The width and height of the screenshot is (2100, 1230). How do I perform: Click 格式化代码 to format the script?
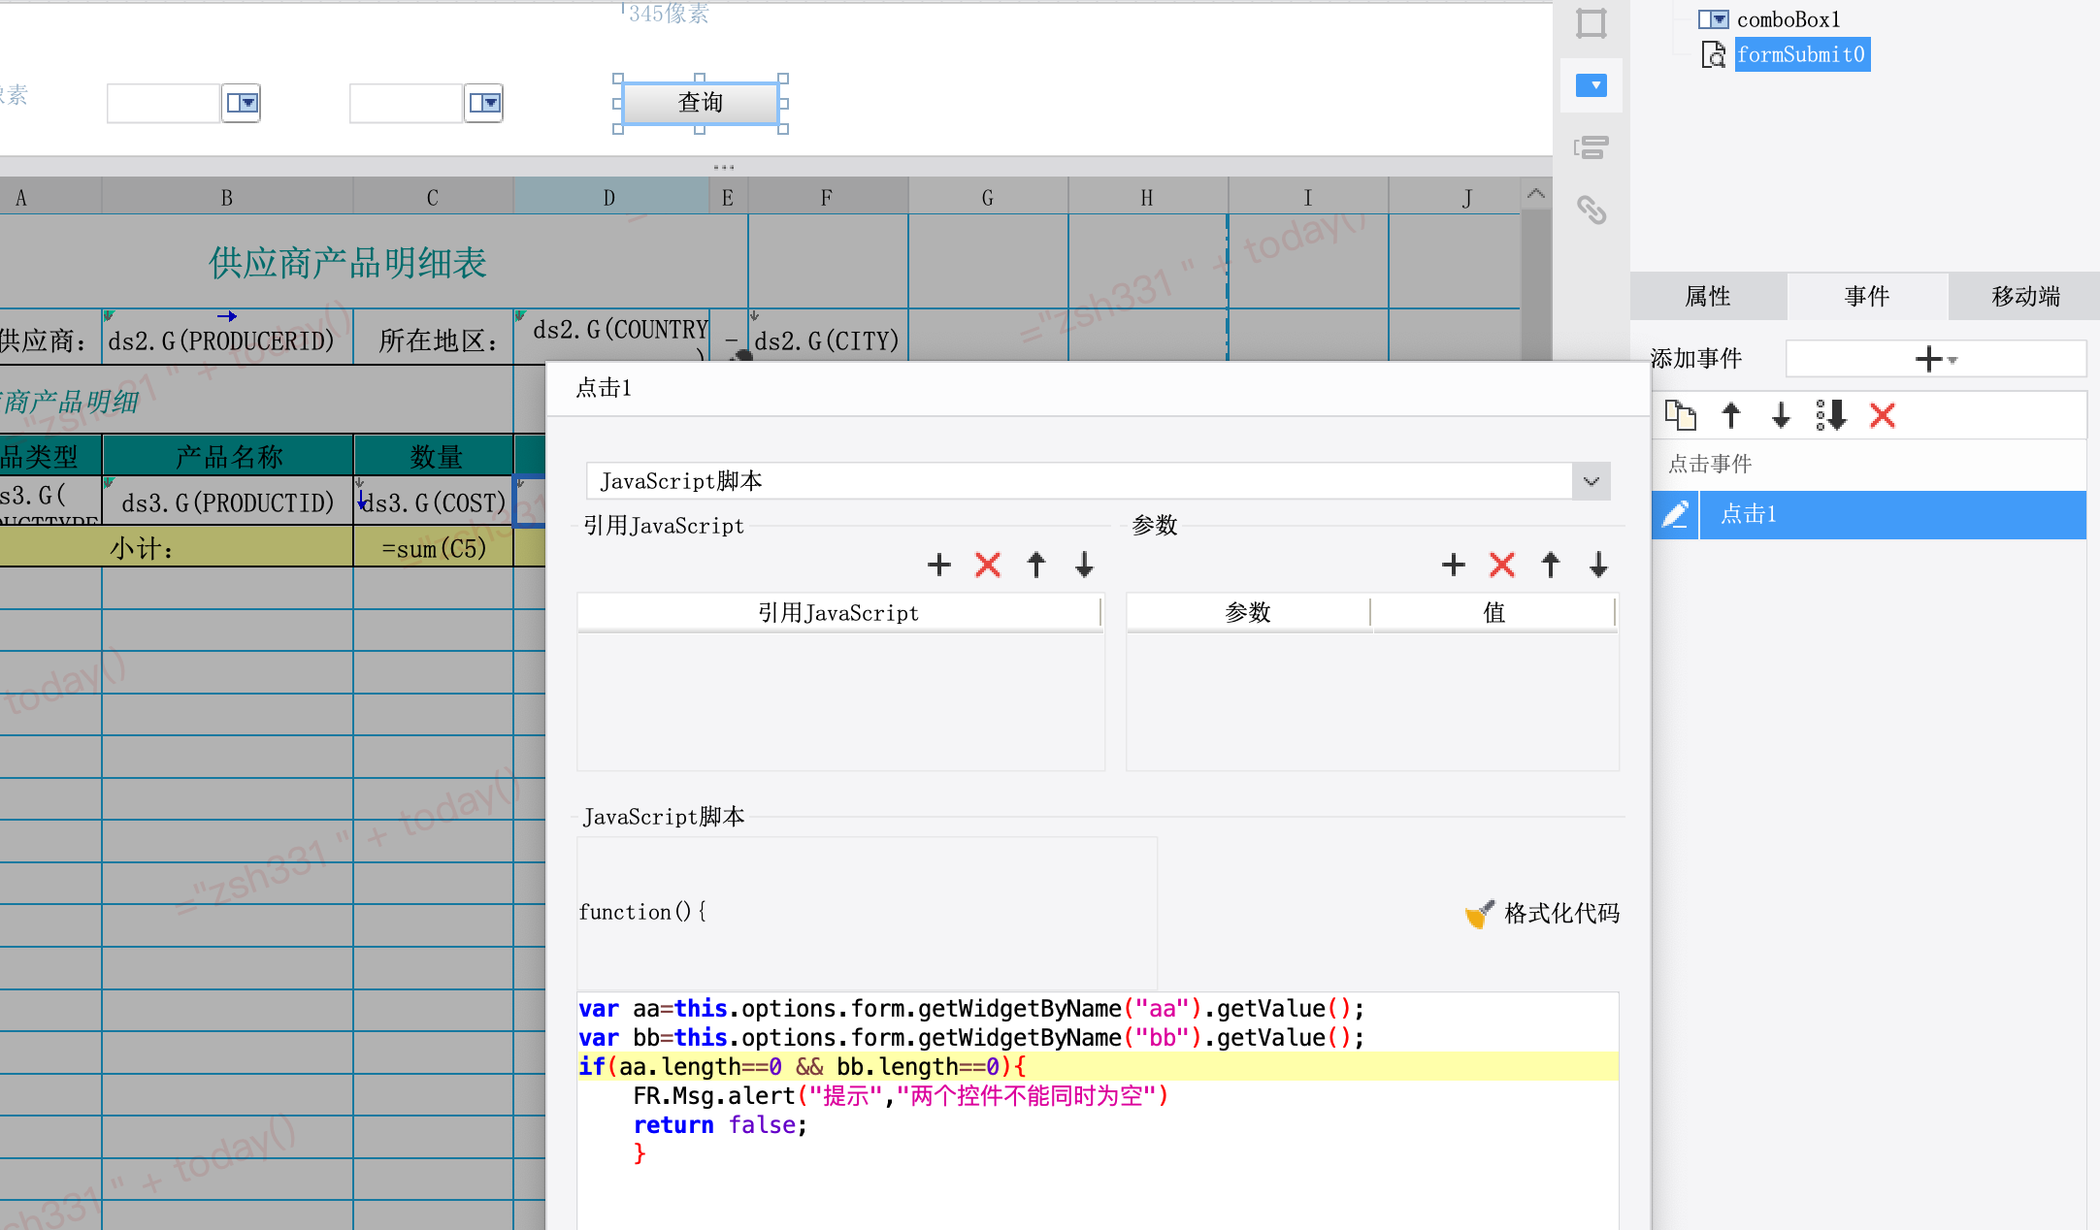coord(1542,913)
